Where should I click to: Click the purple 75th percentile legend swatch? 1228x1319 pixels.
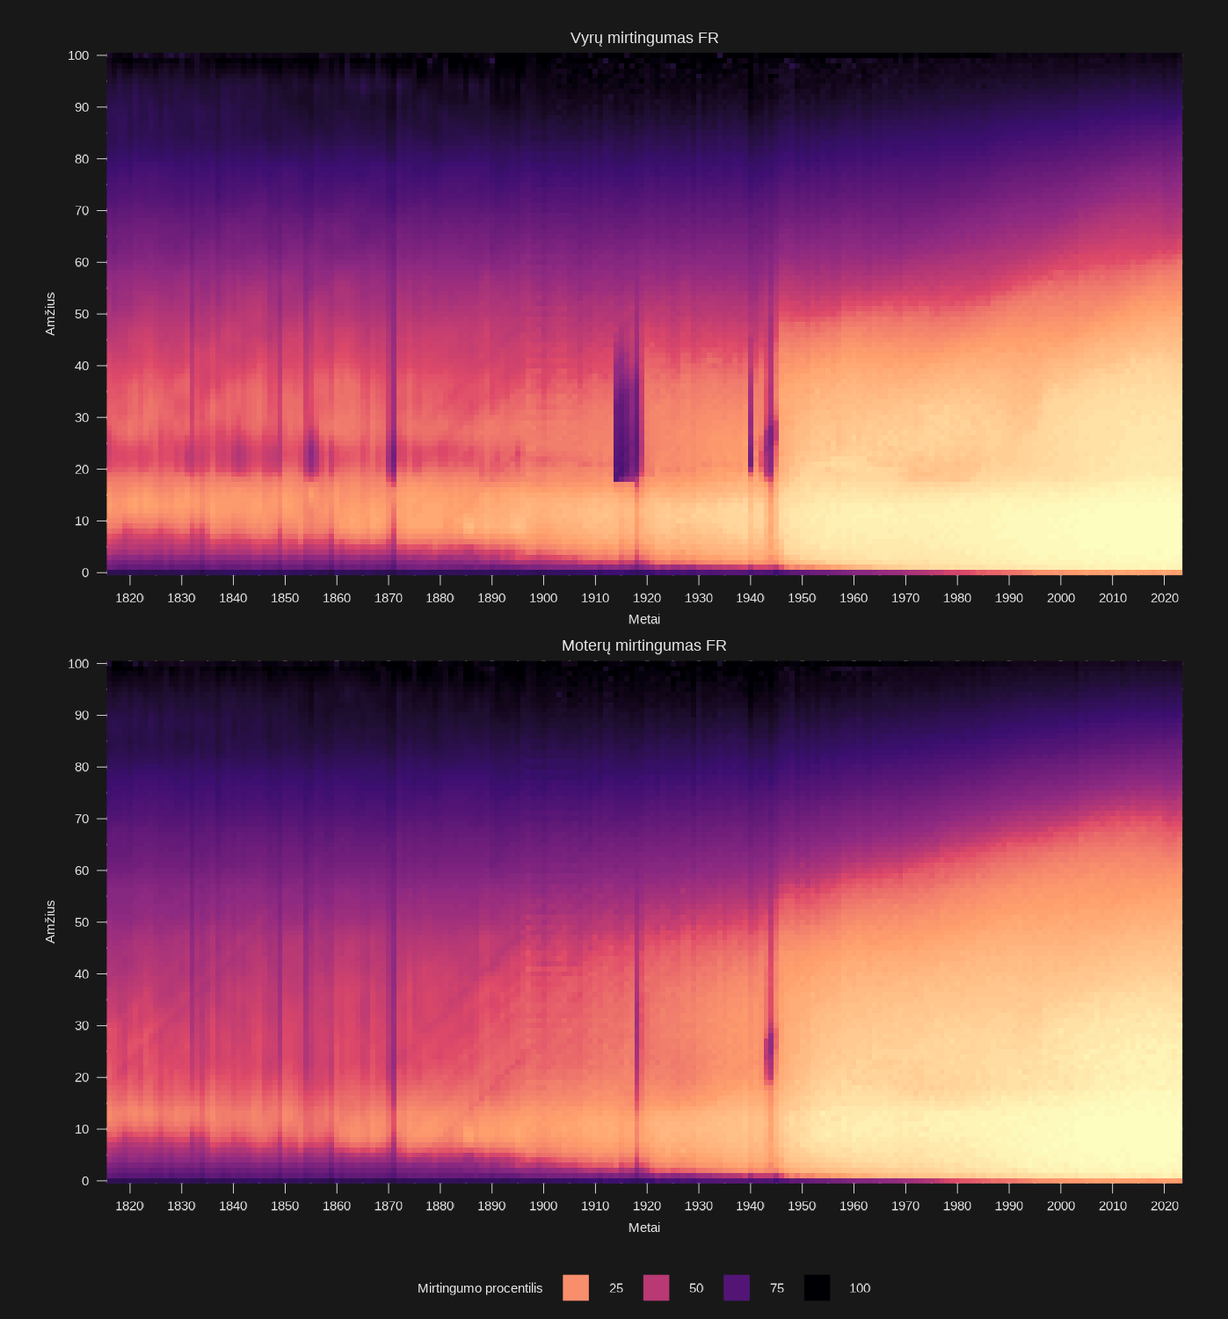point(737,1287)
